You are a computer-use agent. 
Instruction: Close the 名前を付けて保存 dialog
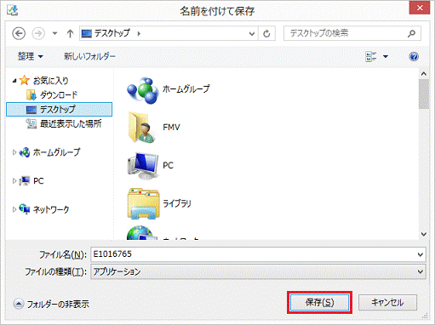[x=420, y=8]
